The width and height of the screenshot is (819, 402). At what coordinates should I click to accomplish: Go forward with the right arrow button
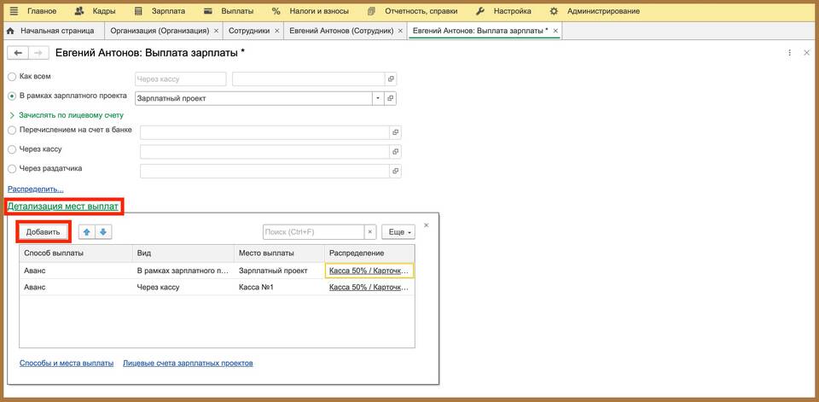pyautogui.click(x=38, y=53)
